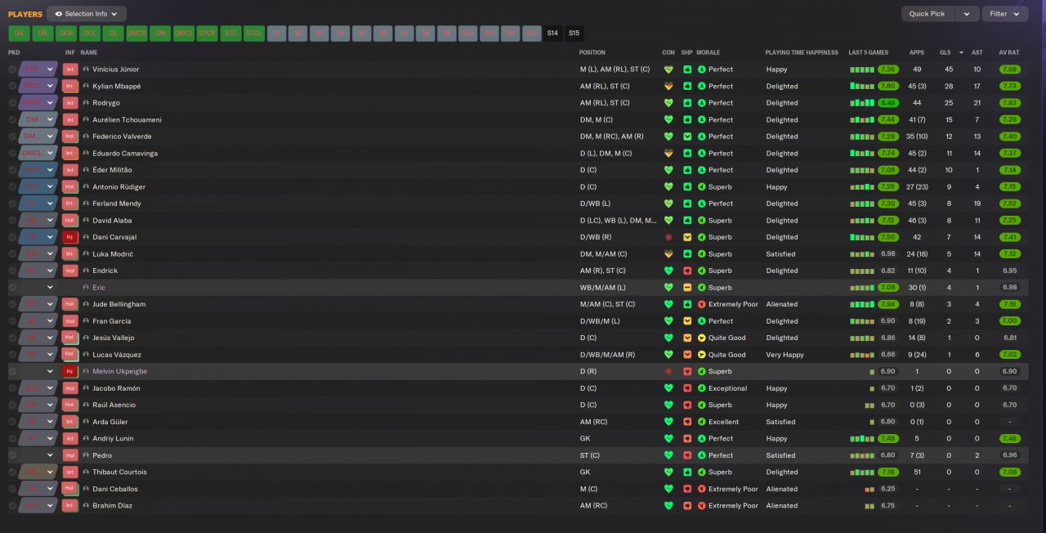
Task: Select the S14 substitute slot
Action: pos(552,34)
